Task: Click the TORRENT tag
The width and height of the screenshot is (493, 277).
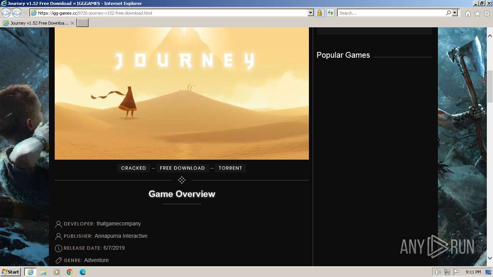Action: pyautogui.click(x=230, y=168)
